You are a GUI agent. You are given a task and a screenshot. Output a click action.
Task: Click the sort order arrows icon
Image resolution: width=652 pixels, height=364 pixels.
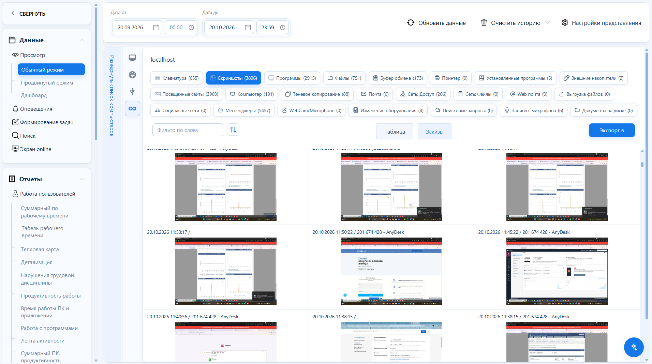(233, 130)
